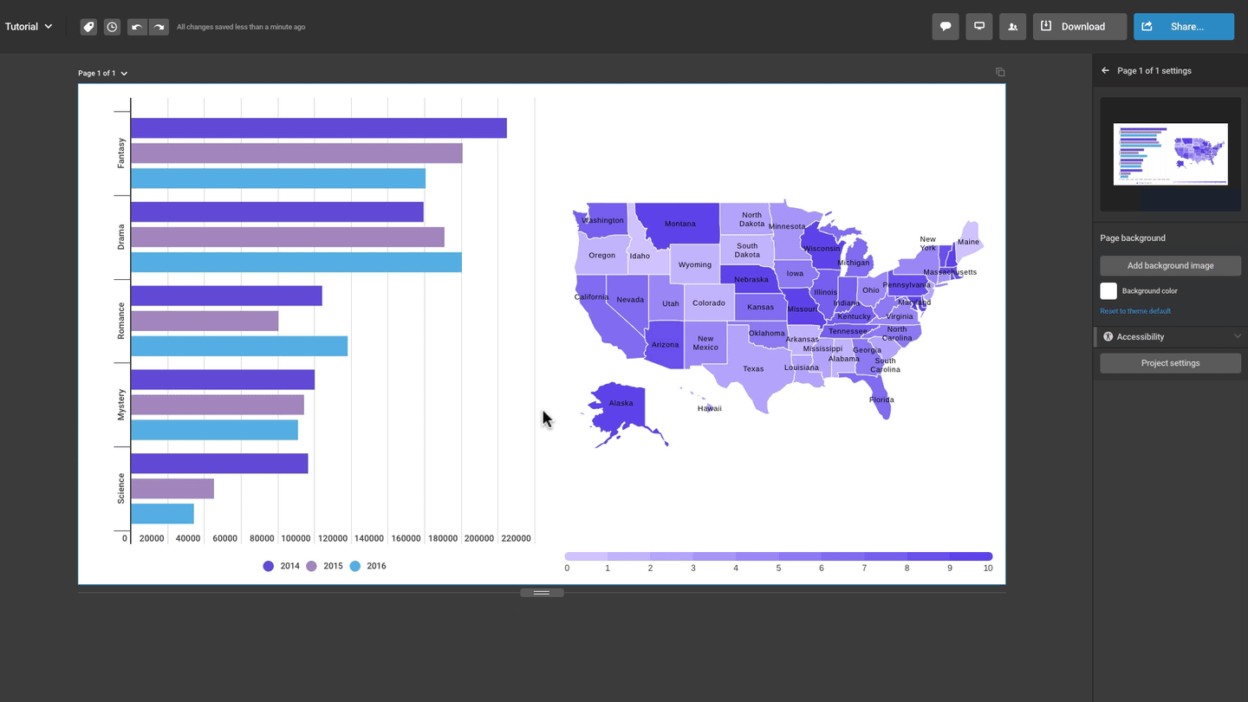Open version history clock icon

point(112,27)
